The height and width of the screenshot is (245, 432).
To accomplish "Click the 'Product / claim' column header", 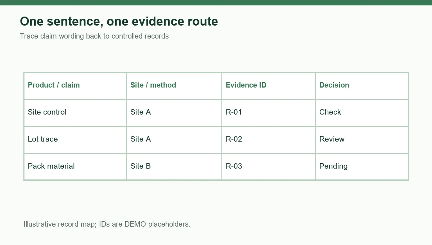I will click(x=75, y=86).
